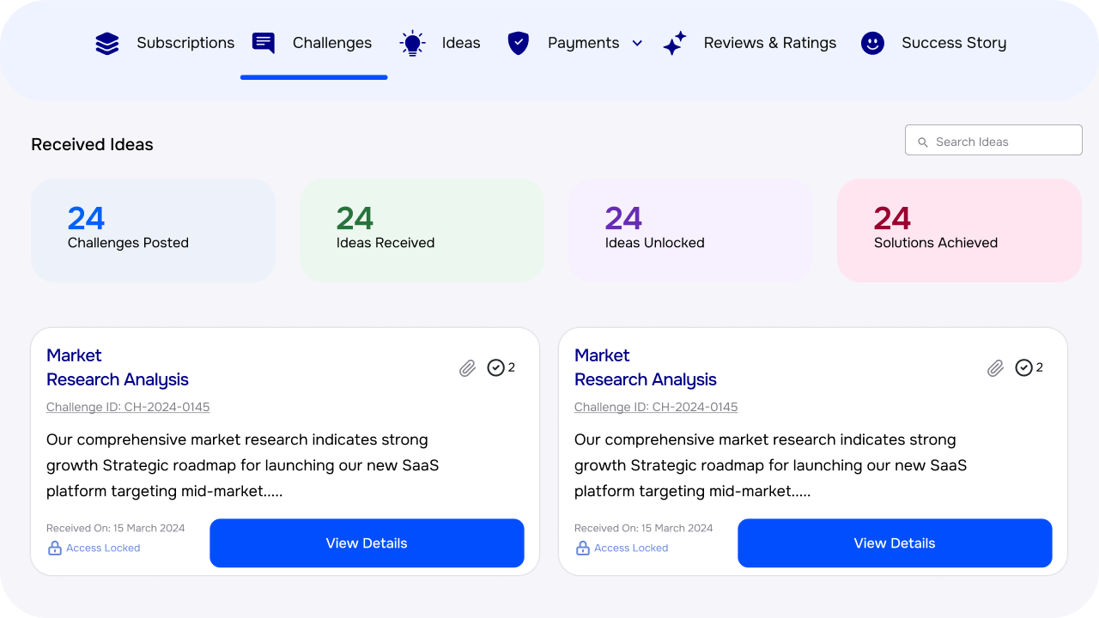This screenshot has width=1099, height=618.
Task: Click the Payments shield icon
Action: 519,43
